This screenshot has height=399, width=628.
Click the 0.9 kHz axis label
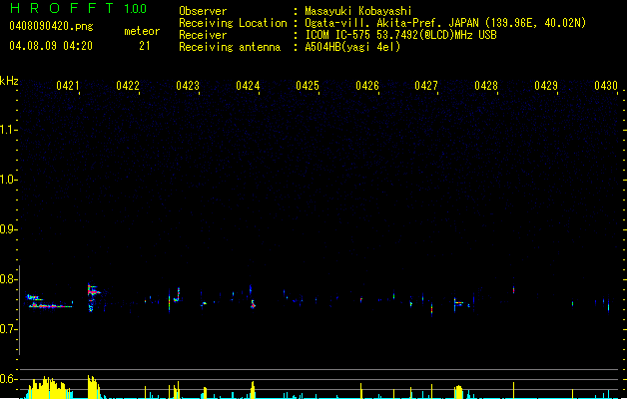pos(8,229)
